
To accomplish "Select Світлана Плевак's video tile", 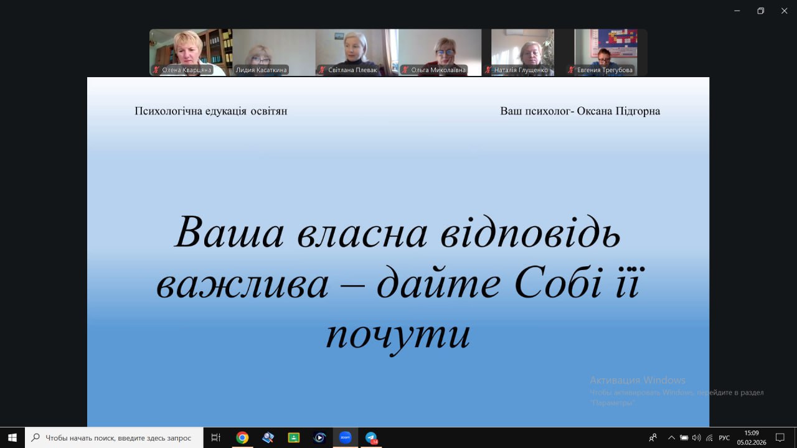I will tap(356, 52).
